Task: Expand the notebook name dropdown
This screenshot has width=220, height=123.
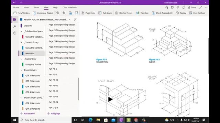Action: 69,20
